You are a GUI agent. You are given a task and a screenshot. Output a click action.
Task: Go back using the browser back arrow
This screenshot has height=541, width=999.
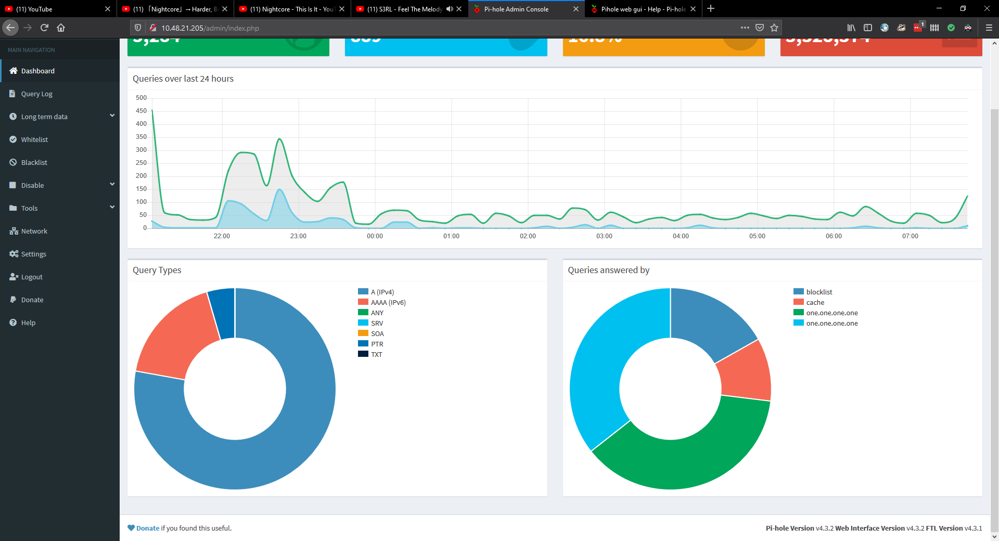pos(10,28)
